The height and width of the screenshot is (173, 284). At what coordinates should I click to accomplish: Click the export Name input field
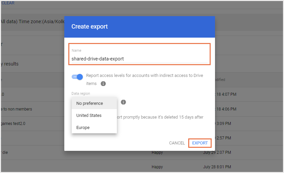tap(139, 59)
